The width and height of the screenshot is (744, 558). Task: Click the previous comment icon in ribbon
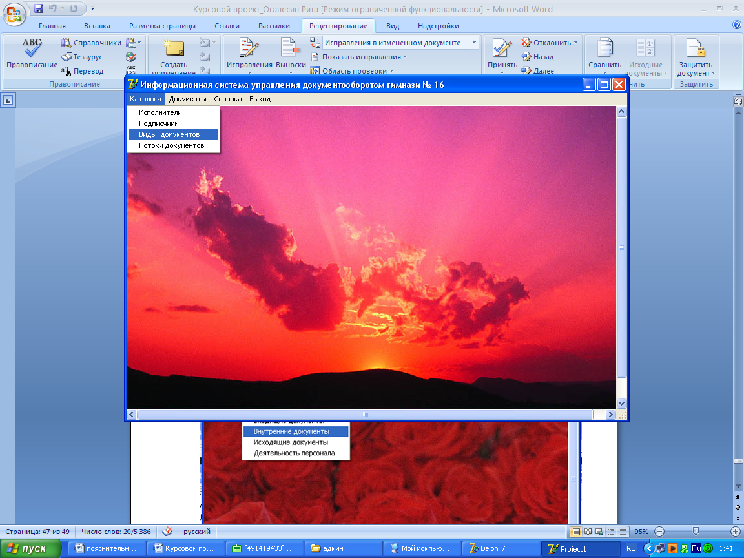point(205,57)
